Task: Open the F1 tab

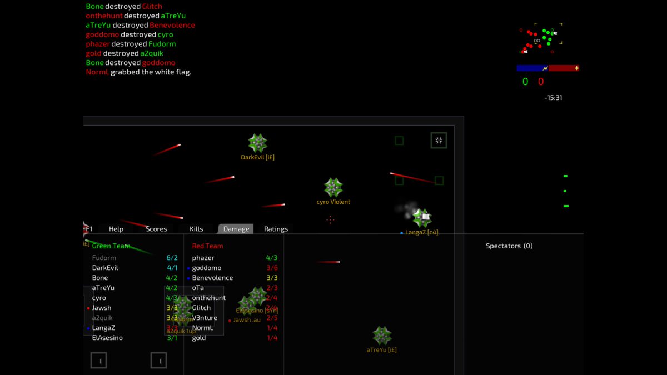Action: [x=89, y=229]
